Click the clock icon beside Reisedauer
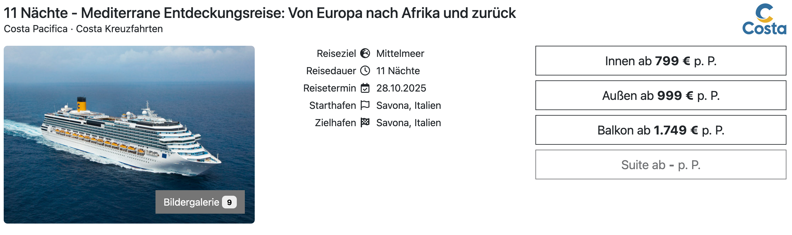Screen dimensions: 792x235 365,71
